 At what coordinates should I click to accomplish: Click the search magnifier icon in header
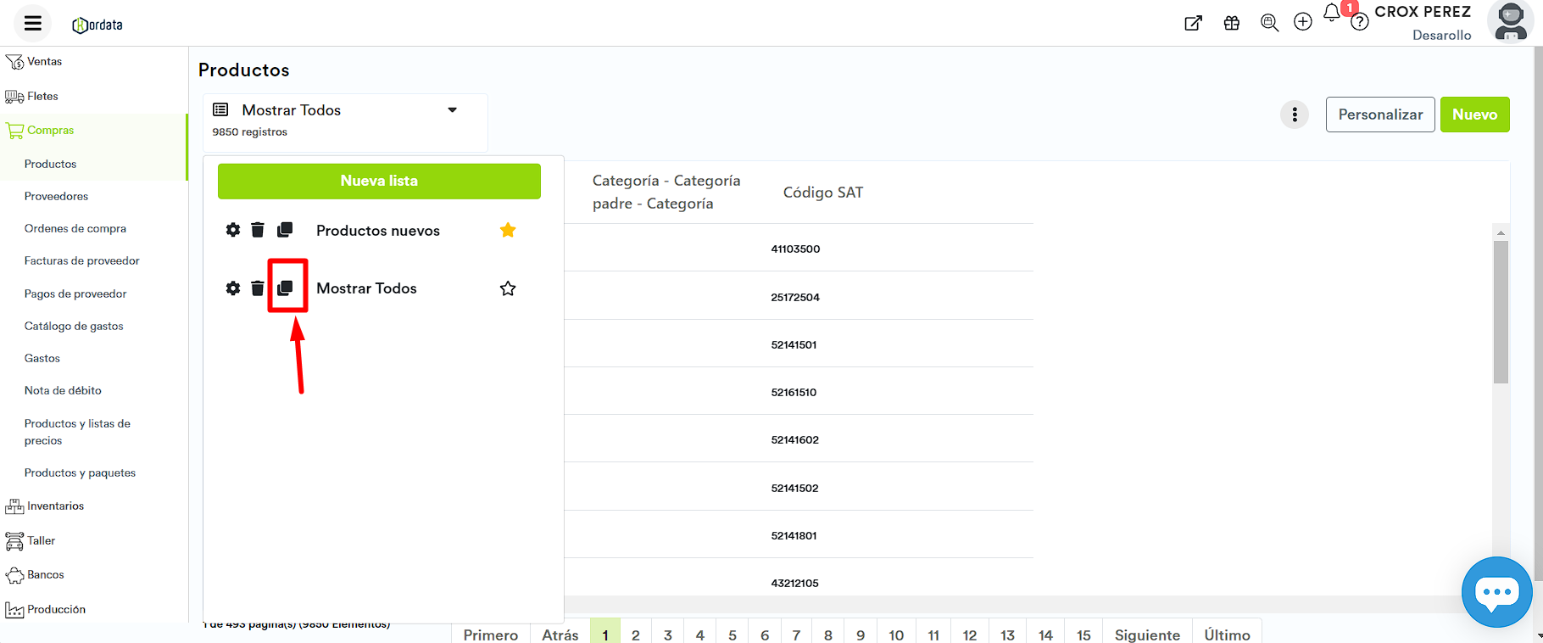[1269, 23]
